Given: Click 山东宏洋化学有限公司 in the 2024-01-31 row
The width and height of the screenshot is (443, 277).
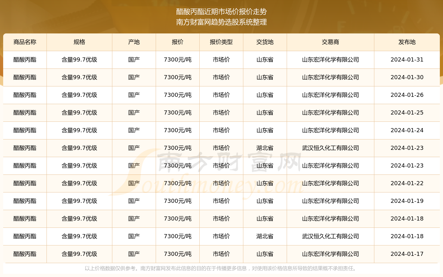Looking at the screenshot, I should click(x=331, y=60).
